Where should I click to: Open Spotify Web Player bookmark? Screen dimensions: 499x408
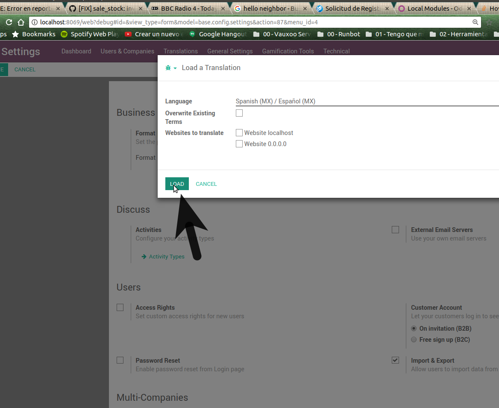point(90,34)
